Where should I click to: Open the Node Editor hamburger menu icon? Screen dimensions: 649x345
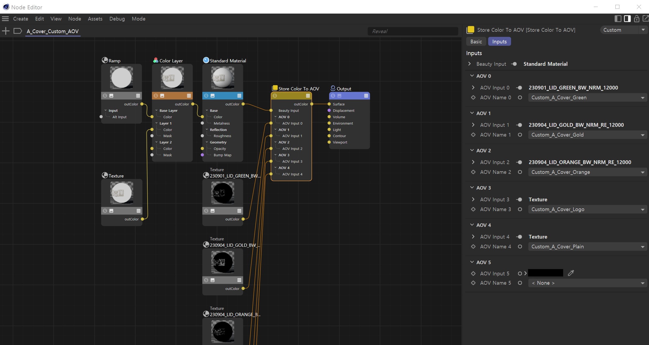click(x=5, y=19)
